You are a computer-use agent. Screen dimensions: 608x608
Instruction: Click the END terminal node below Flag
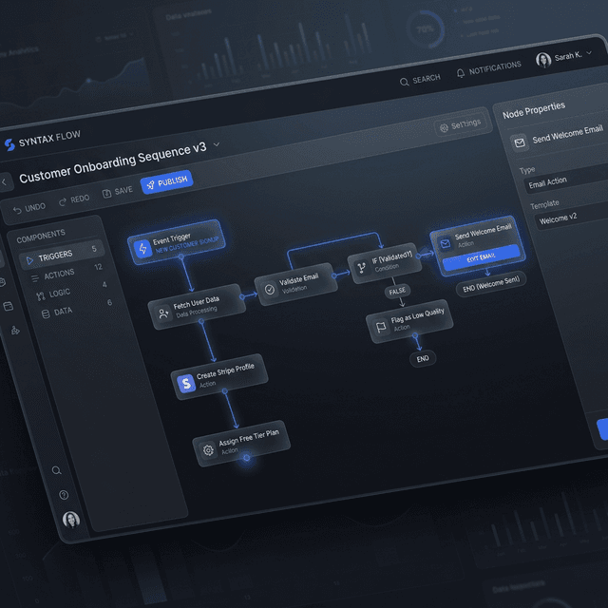click(423, 358)
